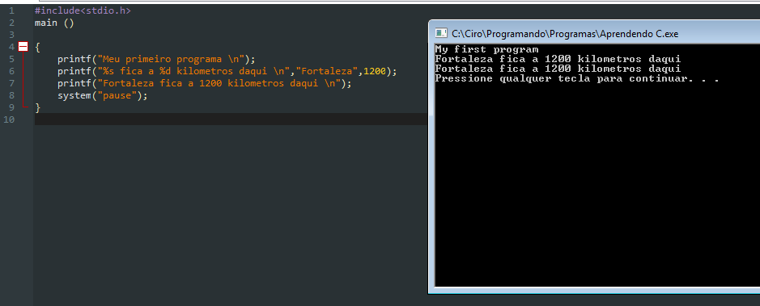This screenshot has height=306, width=760.
Task: Collapse the main function fold marker
Action: pos(23,47)
